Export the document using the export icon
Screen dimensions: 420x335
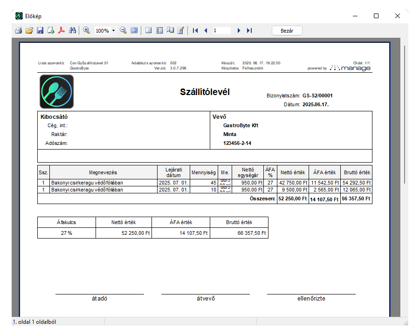[x=51, y=30]
